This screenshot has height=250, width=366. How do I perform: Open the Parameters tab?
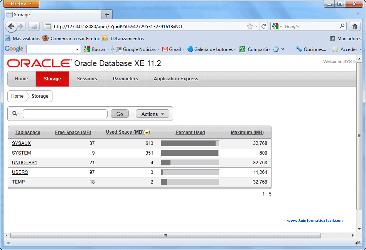(x=125, y=79)
